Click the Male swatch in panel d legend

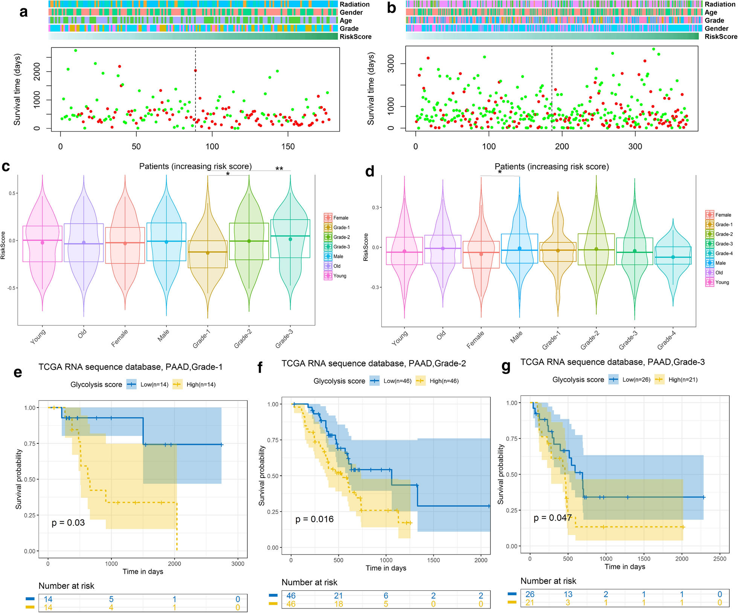(x=710, y=263)
